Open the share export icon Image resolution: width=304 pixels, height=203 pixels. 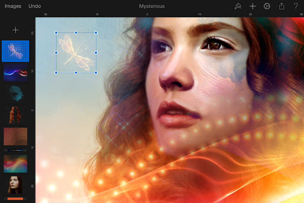point(281,6)
